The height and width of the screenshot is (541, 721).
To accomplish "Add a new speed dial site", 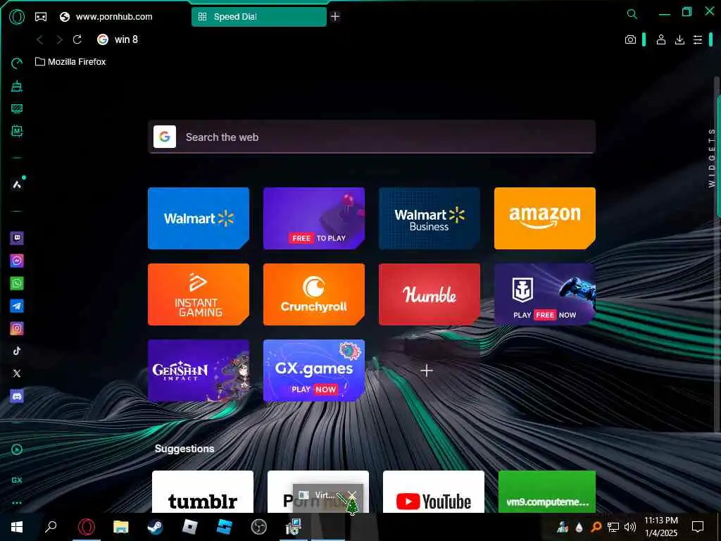I will (x=427, y=371).
